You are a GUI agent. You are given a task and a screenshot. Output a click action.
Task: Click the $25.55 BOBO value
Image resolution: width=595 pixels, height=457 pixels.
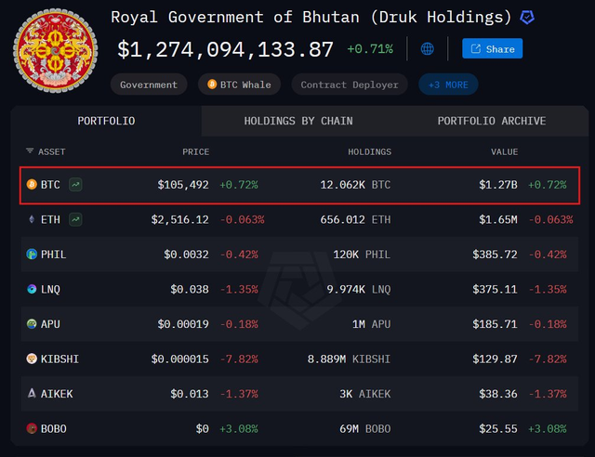[x=498, y=429]
